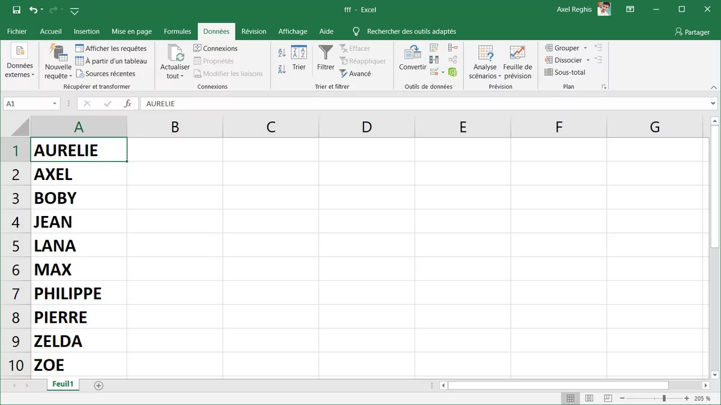Click the Partager button
This screenshot has width=721, height=405.
[x=692, y=32]
